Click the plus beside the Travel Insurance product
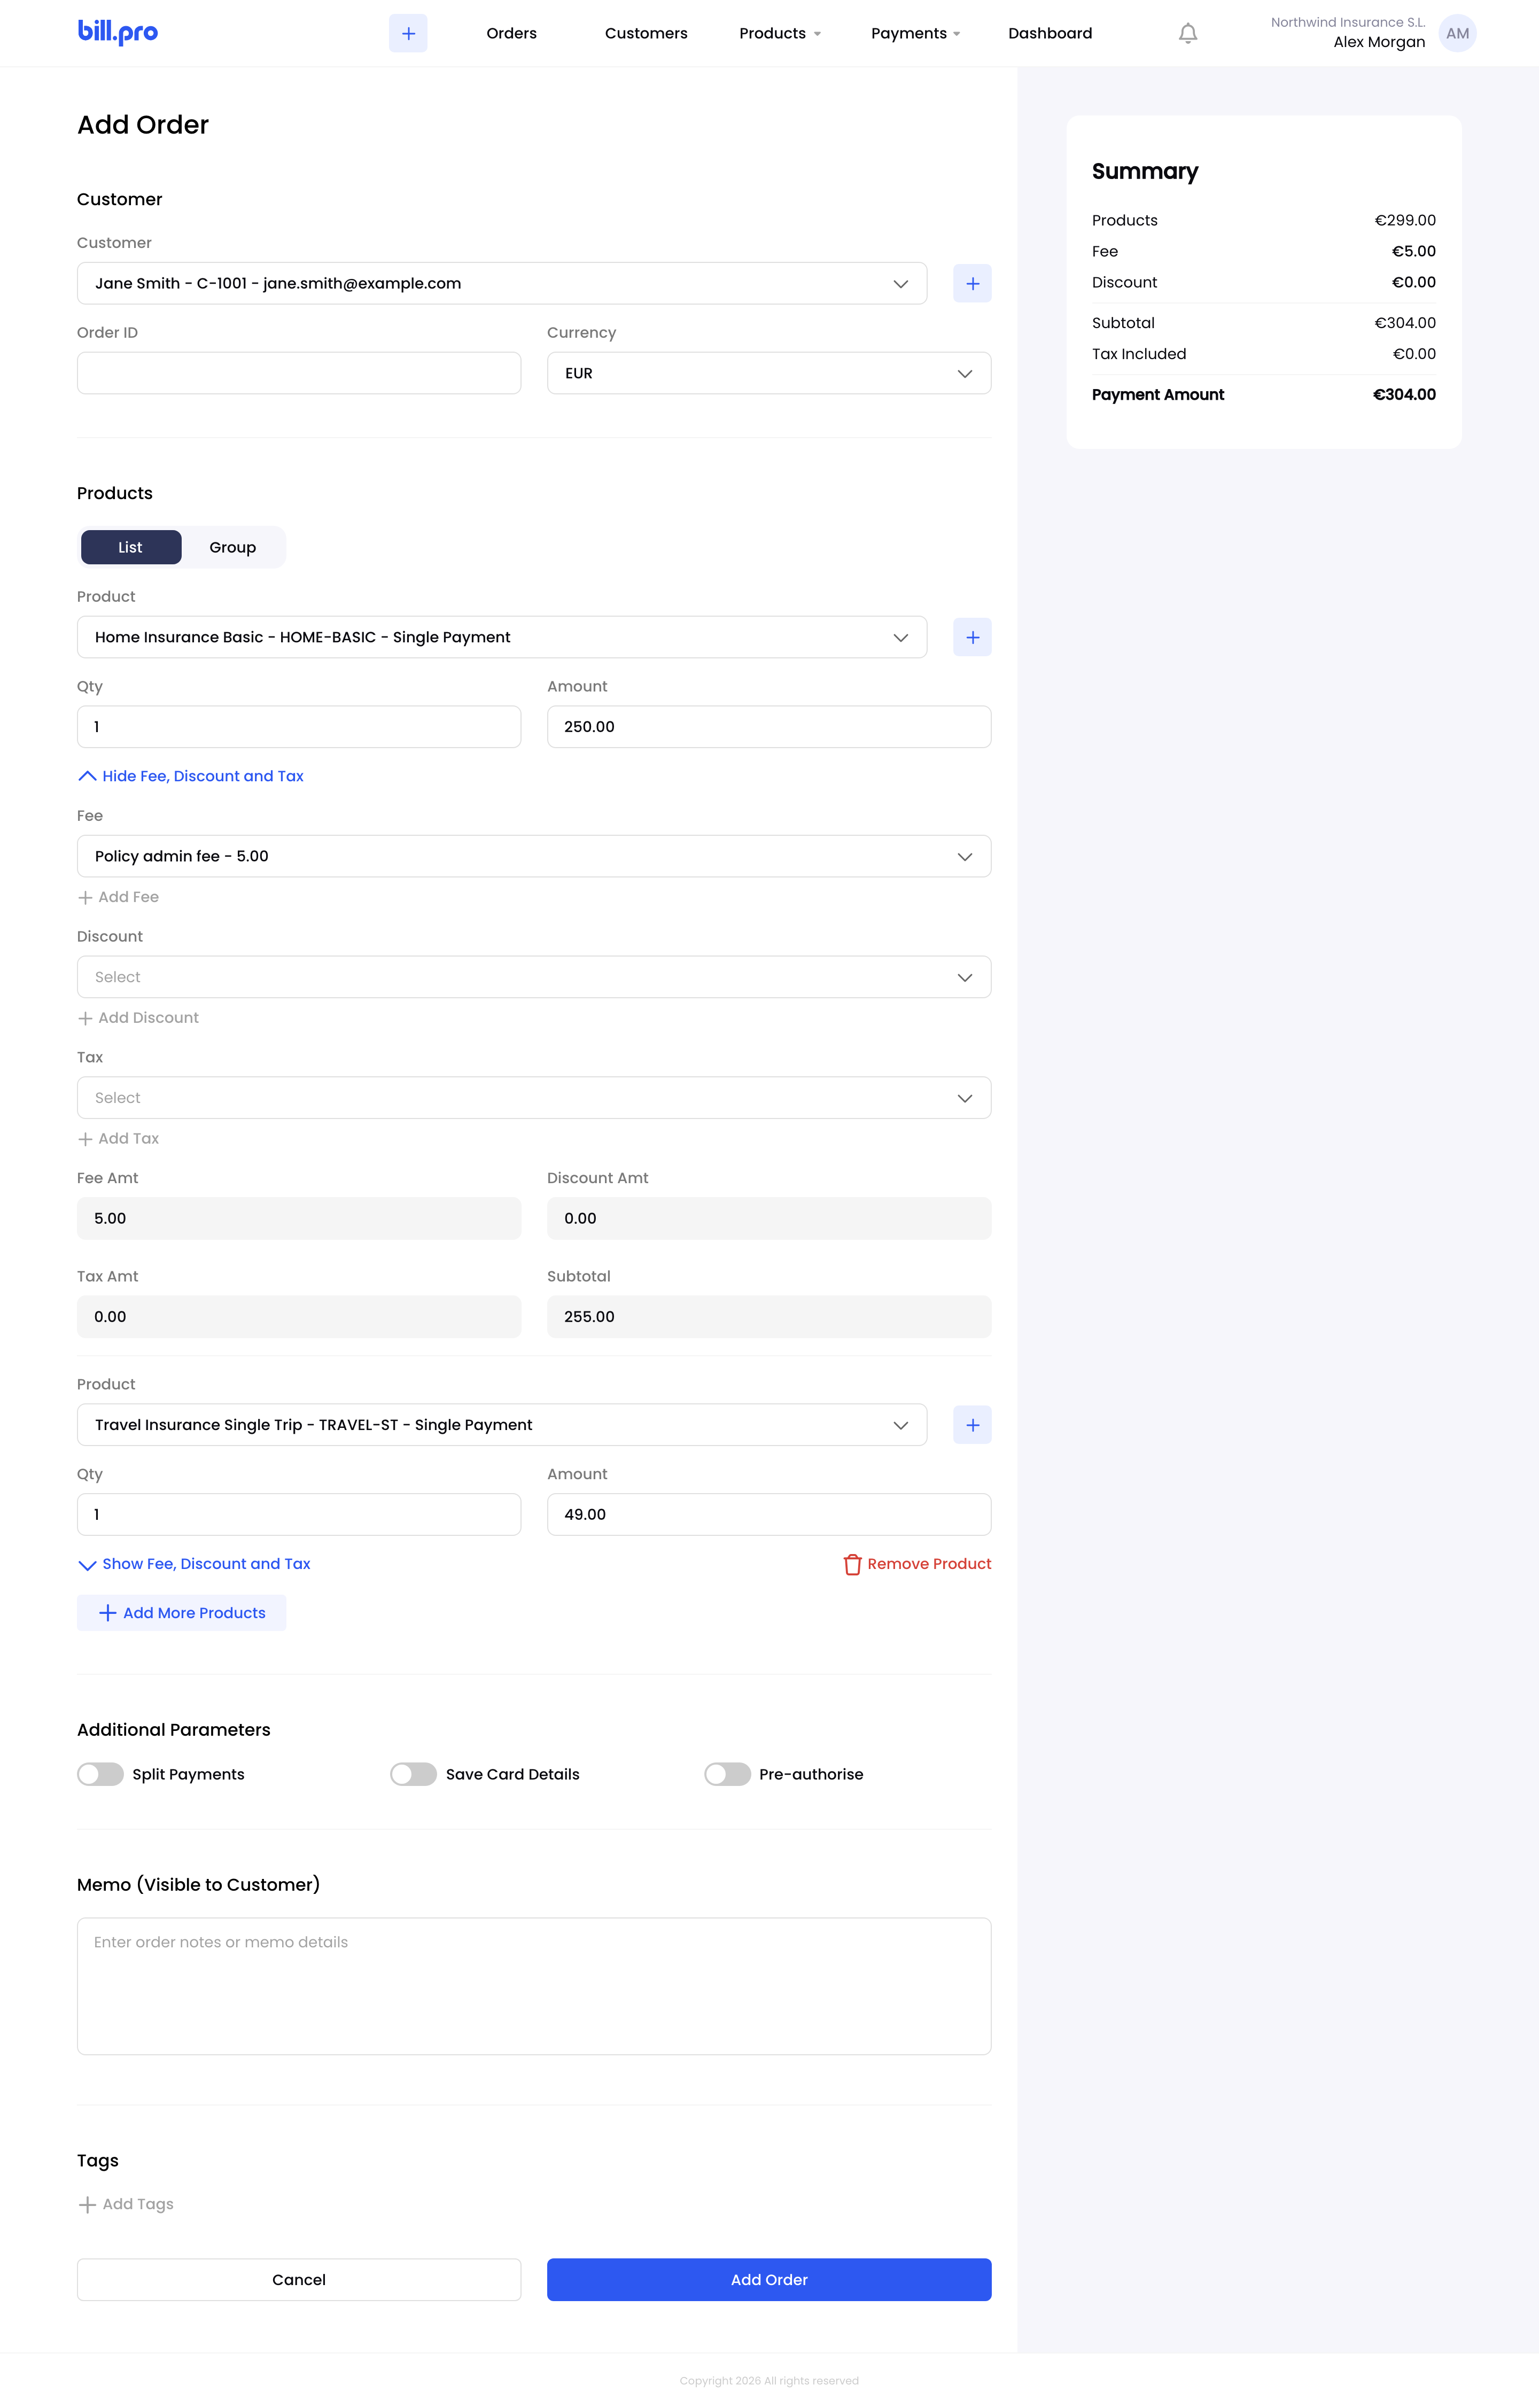1539x2408 pixels. click(x=972, y=1425)
